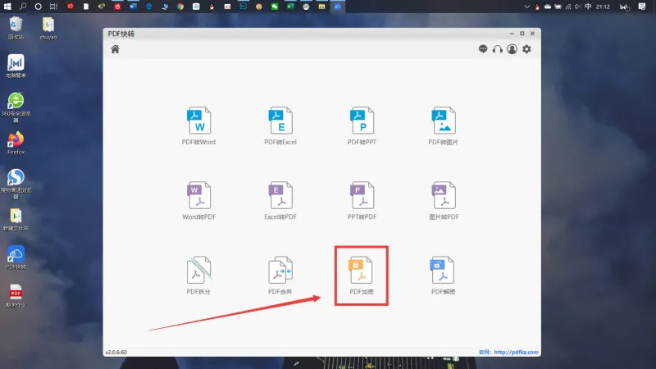Screen dimensions: 656x369
Task: Open settings with the gear icon
Action: tap(526, 49)
